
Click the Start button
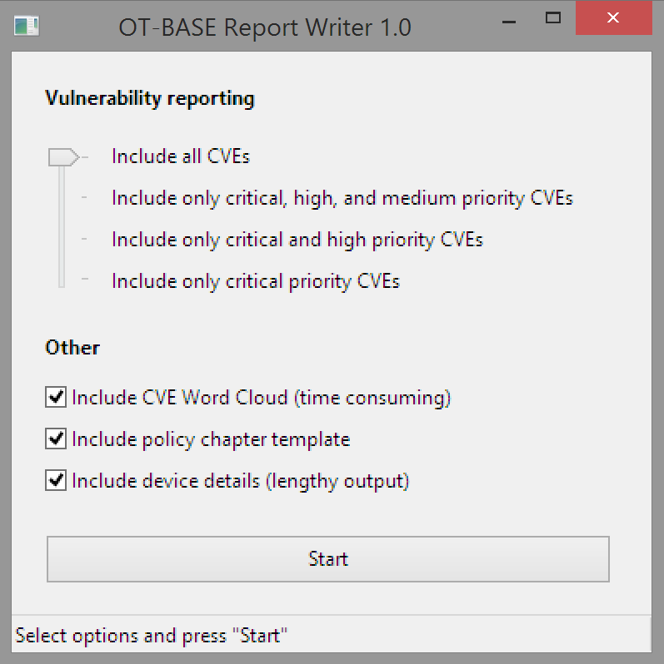[x=328, y=559]
